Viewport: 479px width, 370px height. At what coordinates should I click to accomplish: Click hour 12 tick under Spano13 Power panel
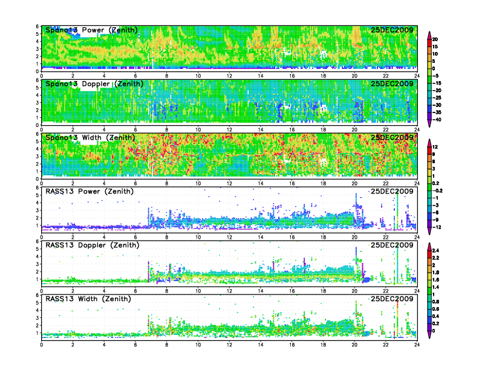pyautogui.click(x=229, y=76)
